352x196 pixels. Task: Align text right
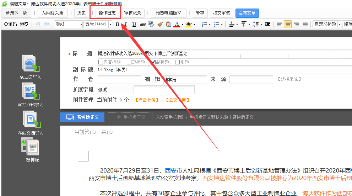tap(297, 24)
